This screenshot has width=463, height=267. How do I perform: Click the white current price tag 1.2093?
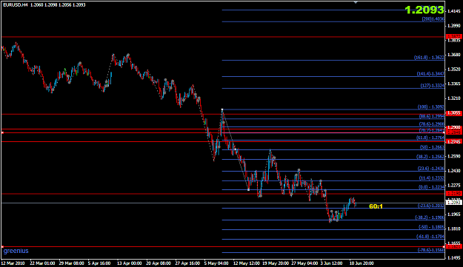[x=454, y=203]
